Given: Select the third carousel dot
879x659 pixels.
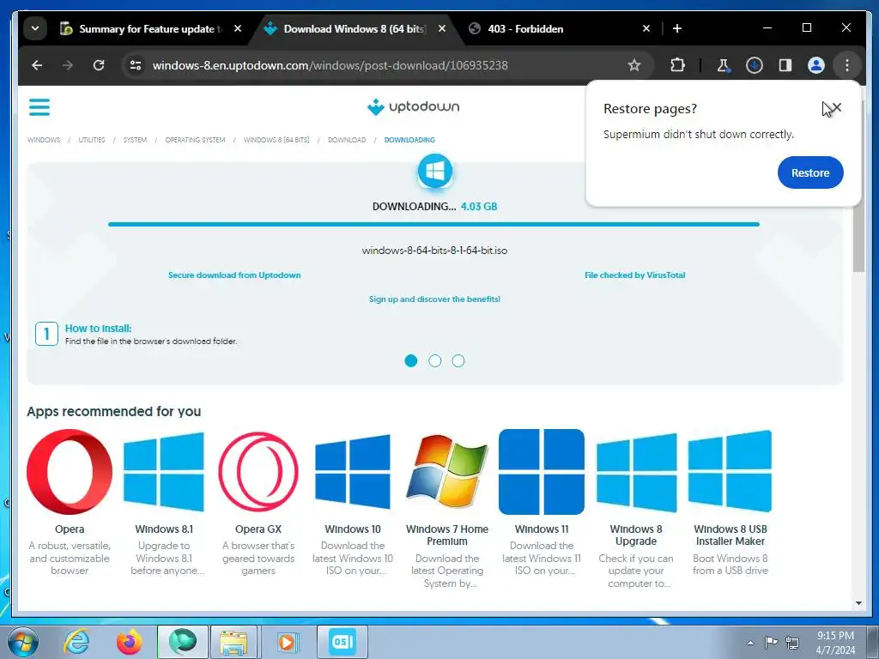Looking at the screenshot, I should [x=458, y=361].
